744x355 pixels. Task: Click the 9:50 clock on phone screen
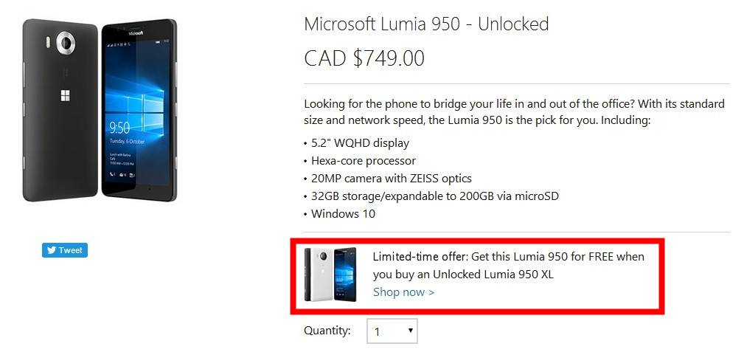(x=120, y=126)
